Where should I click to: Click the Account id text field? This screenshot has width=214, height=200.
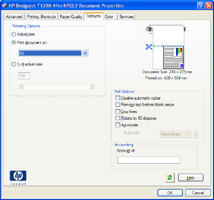tap(149, 160)
